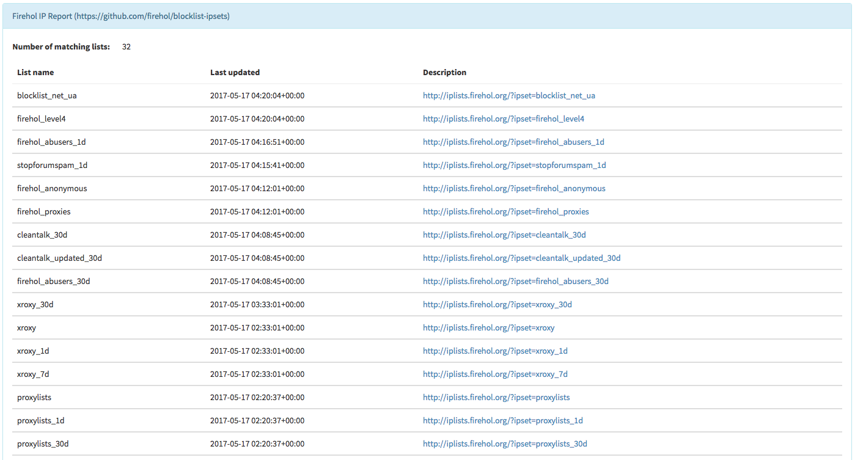The image size is (855, 460).
Task: Click the Last updated column header
Action: pyautogui.click(x=235, y=72)
